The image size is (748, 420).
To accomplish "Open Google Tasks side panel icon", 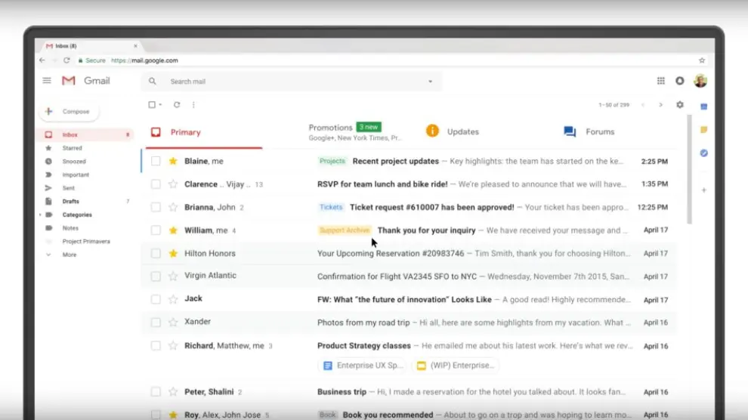I will pos(703,153).
